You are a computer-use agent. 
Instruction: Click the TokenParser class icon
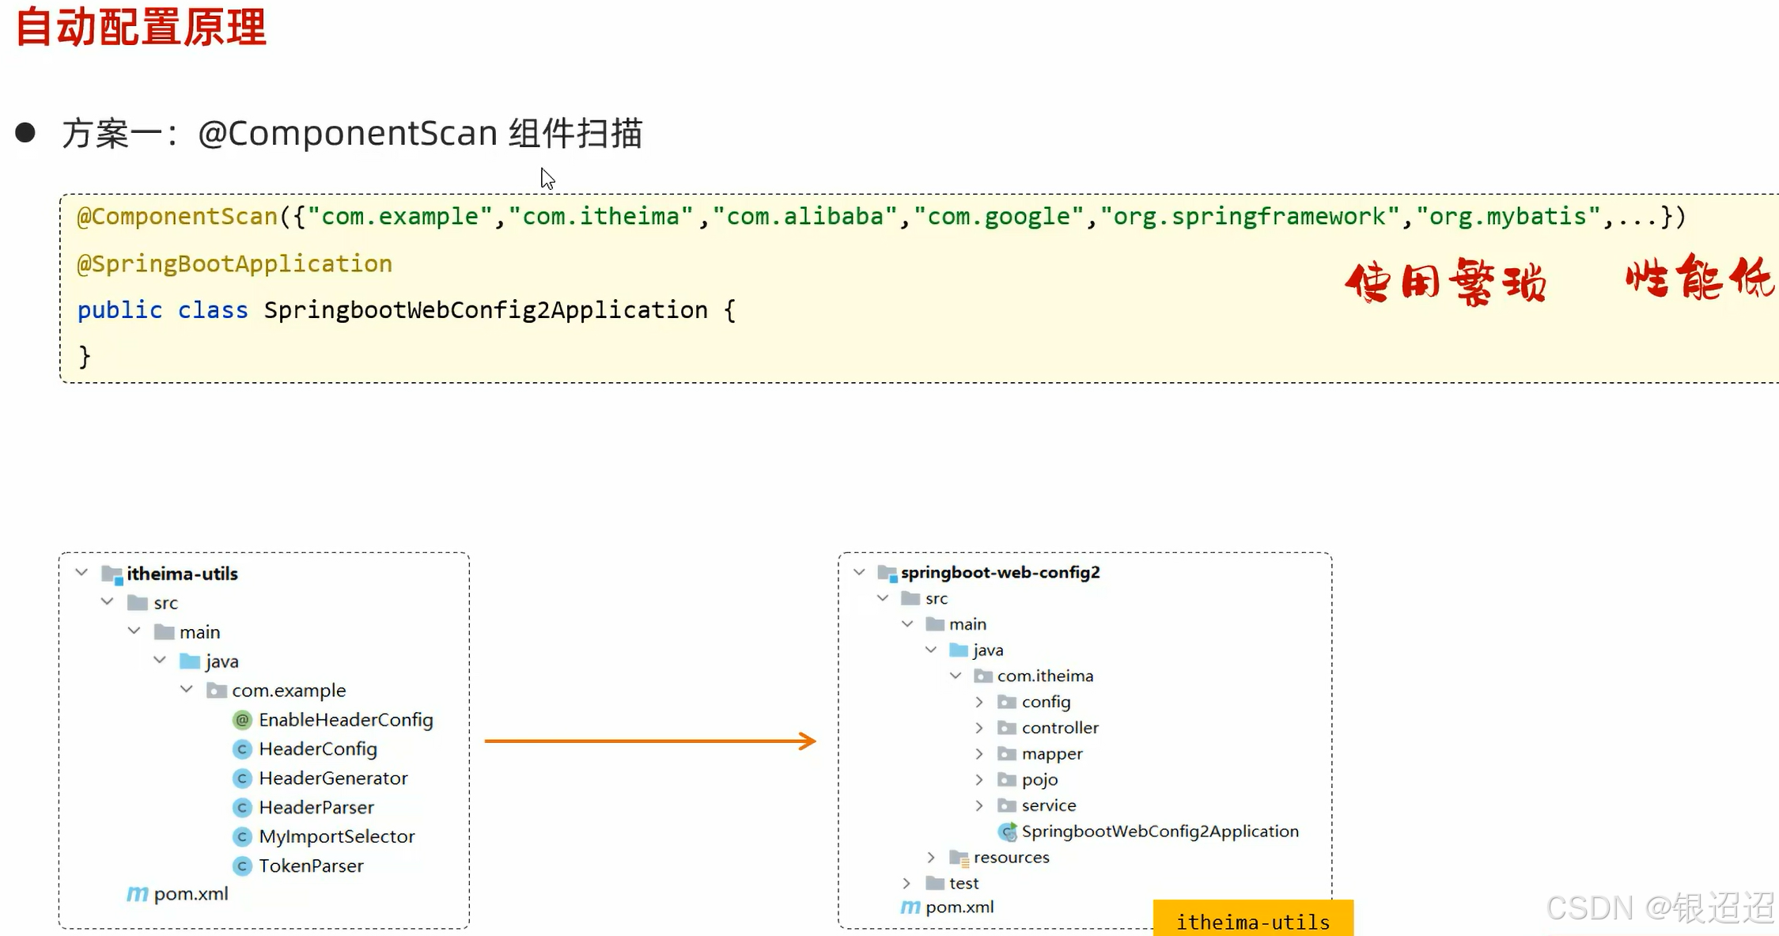coord(242,866)
